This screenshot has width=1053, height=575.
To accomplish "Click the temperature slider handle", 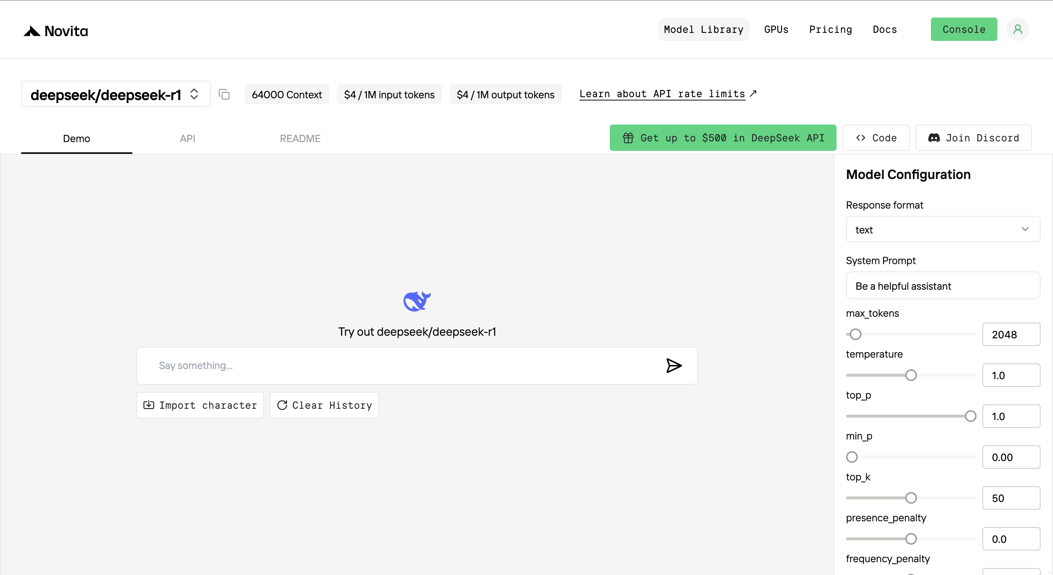I will tap(911, 375).
